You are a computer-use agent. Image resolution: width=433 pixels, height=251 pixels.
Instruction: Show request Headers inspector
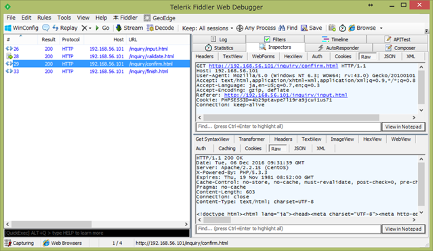coord(205,56)
